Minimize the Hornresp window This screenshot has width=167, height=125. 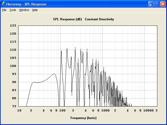[x=151, y=4]
